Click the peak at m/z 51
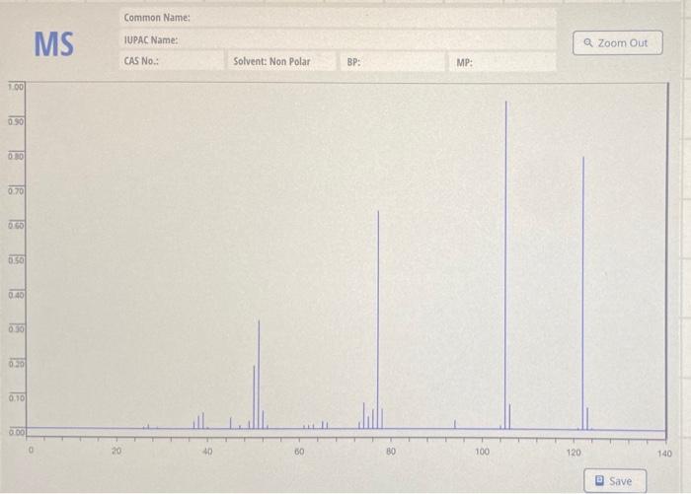Screen dimensions: 691x494 259,375
